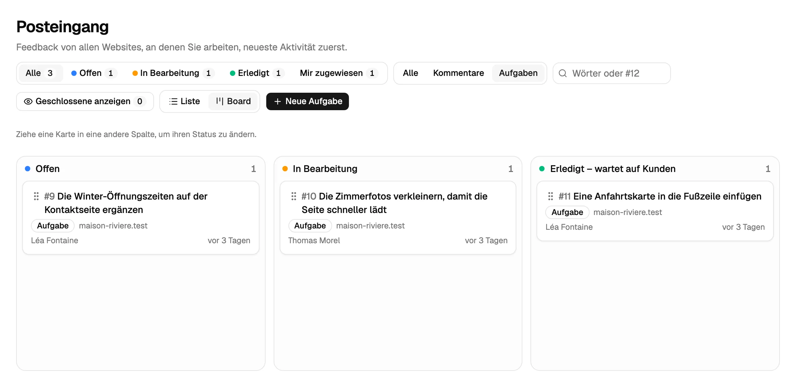
Task: Focus the Wörter oder #12 search field
Action: click(612, 73)
